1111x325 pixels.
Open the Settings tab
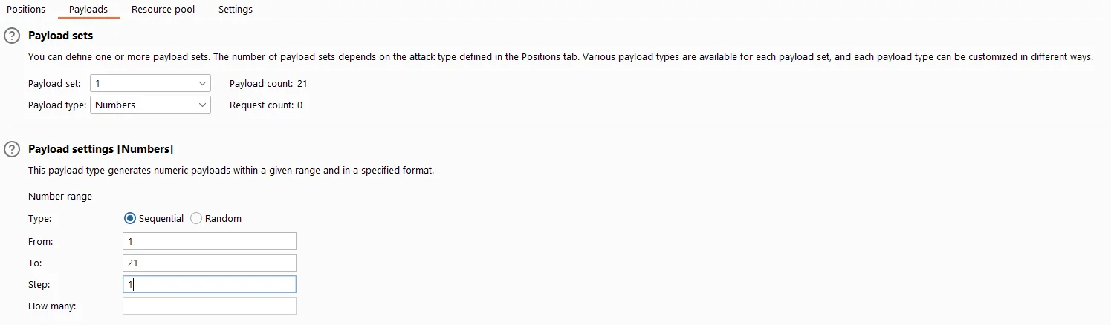tap(236, 9)
